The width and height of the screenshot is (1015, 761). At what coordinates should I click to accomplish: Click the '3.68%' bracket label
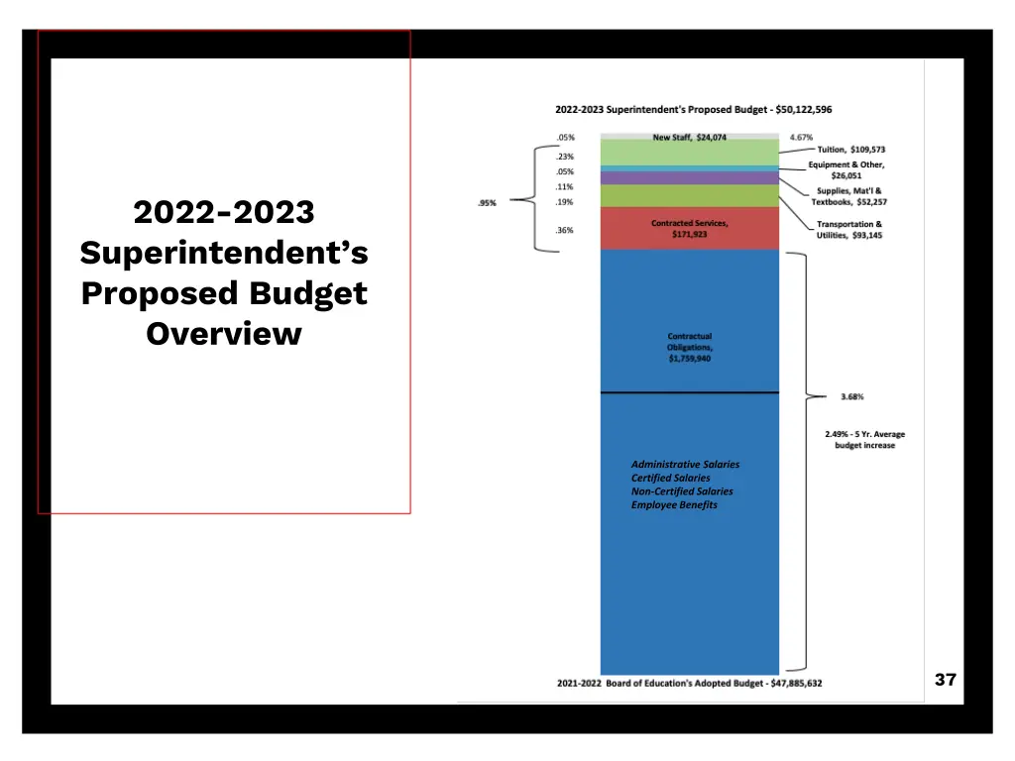(x=851, y=396)
